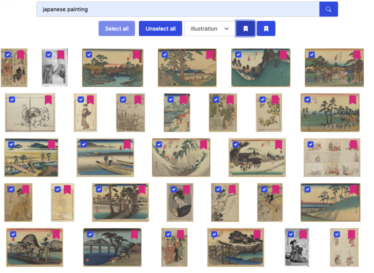Uncheck the black-and-white man portrait
This screenshot has width=374, height=273.
[x=49, y=55]
